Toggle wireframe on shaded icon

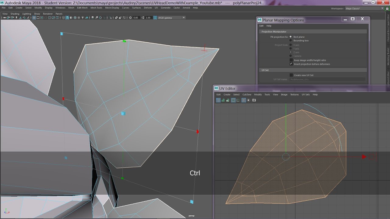tap(75, 18)
